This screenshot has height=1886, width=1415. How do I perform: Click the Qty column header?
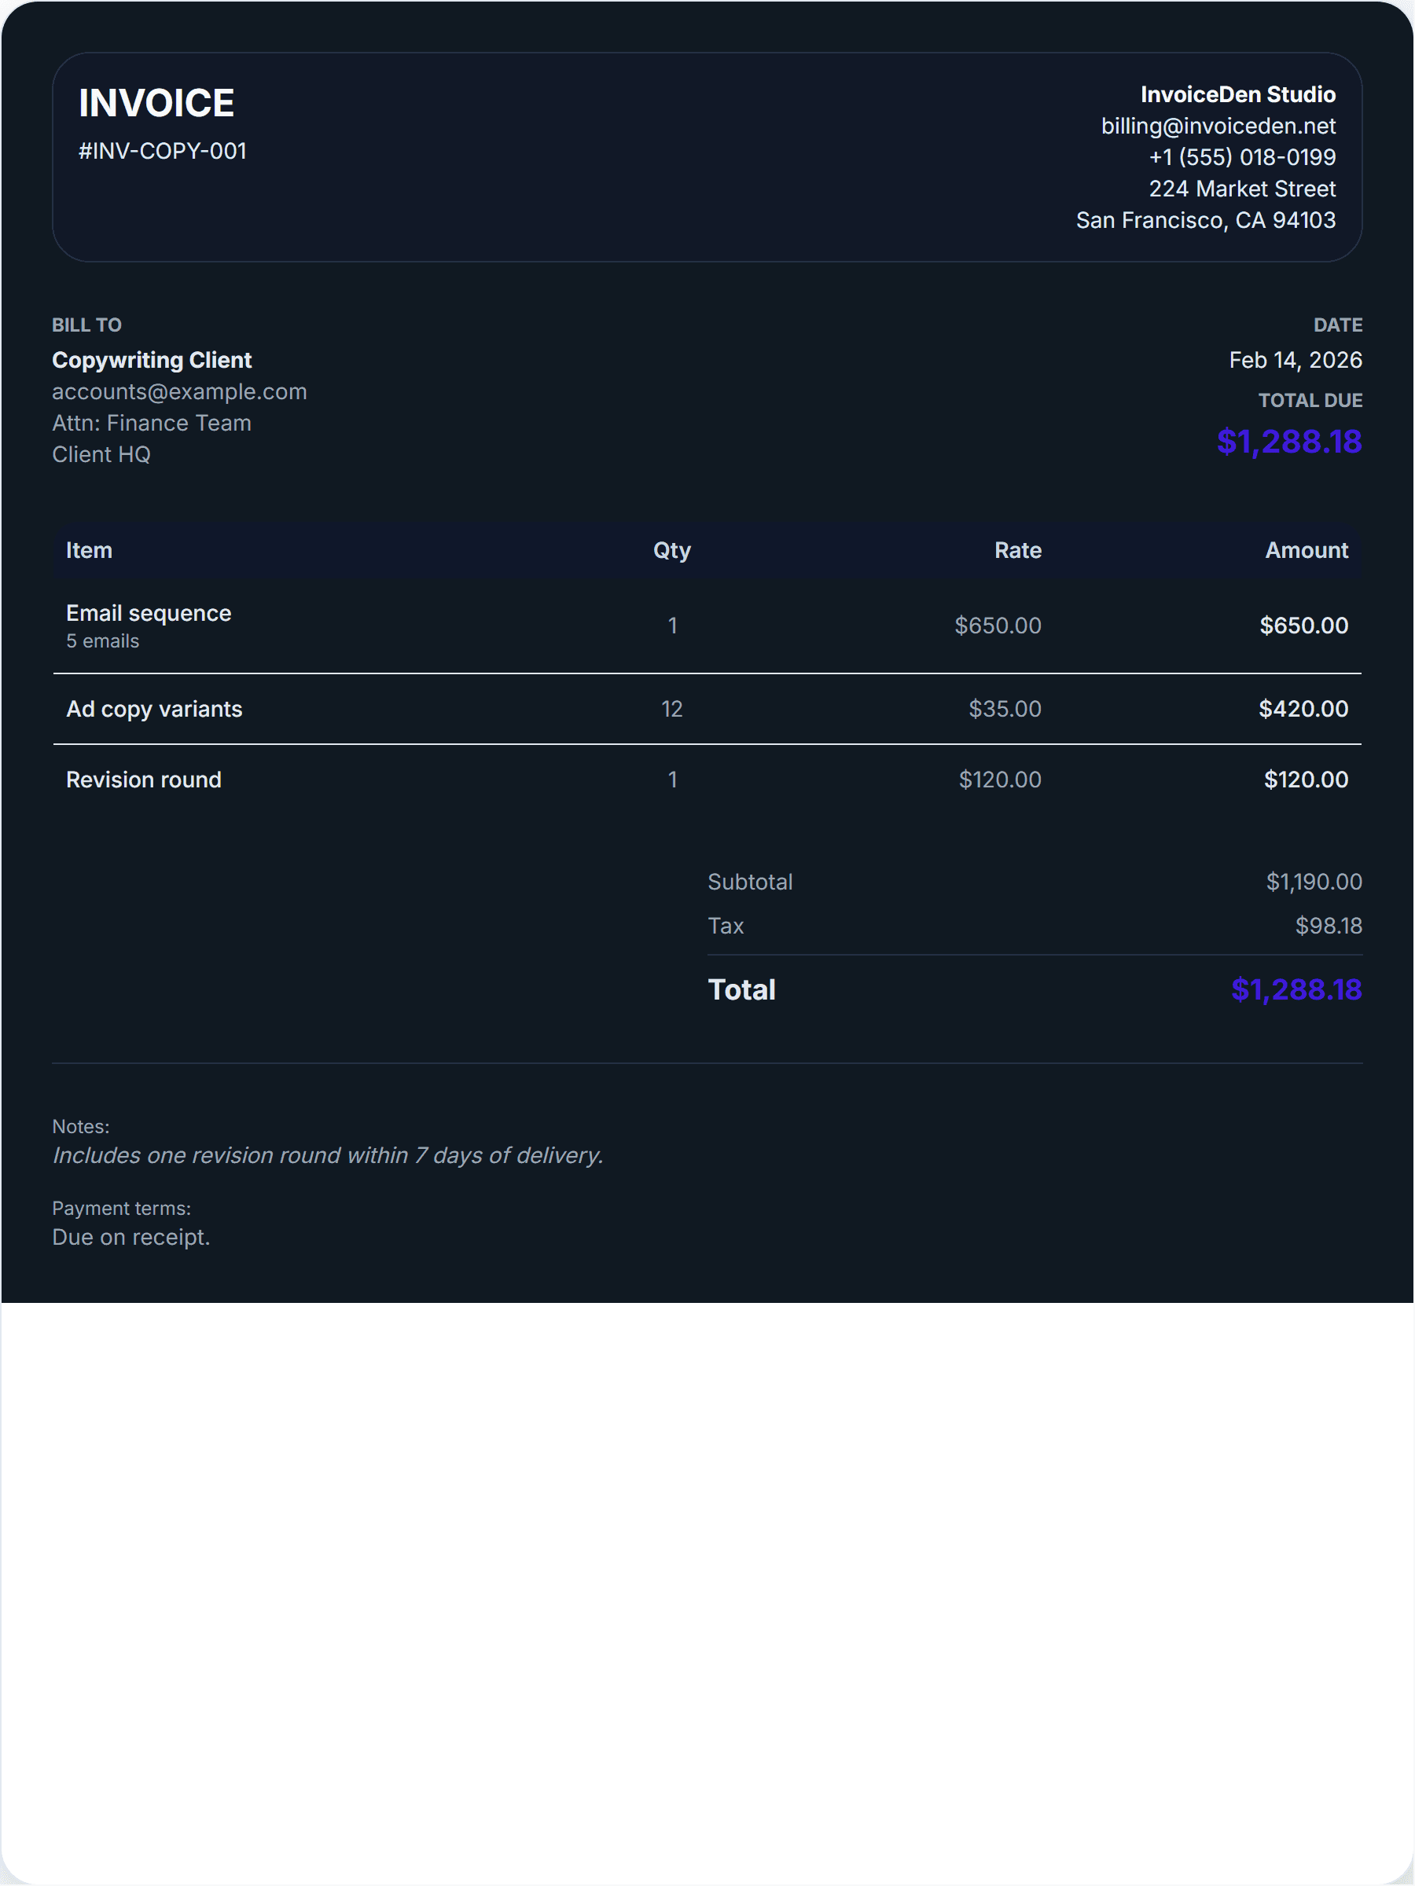[x=671, y=551]
